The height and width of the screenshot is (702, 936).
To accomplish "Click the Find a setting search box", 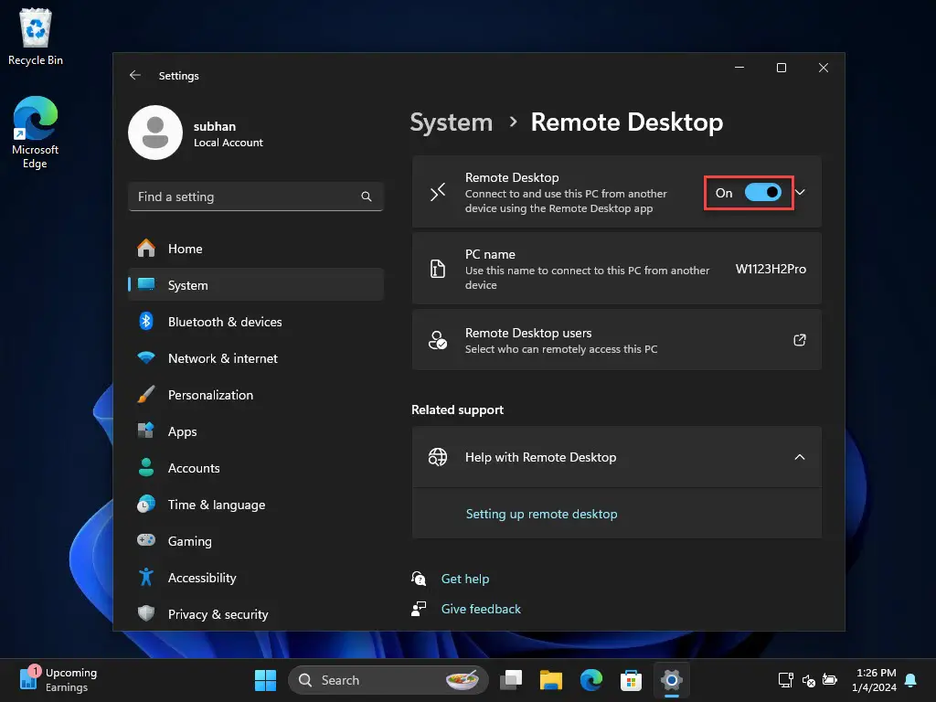I will [255, 197].
